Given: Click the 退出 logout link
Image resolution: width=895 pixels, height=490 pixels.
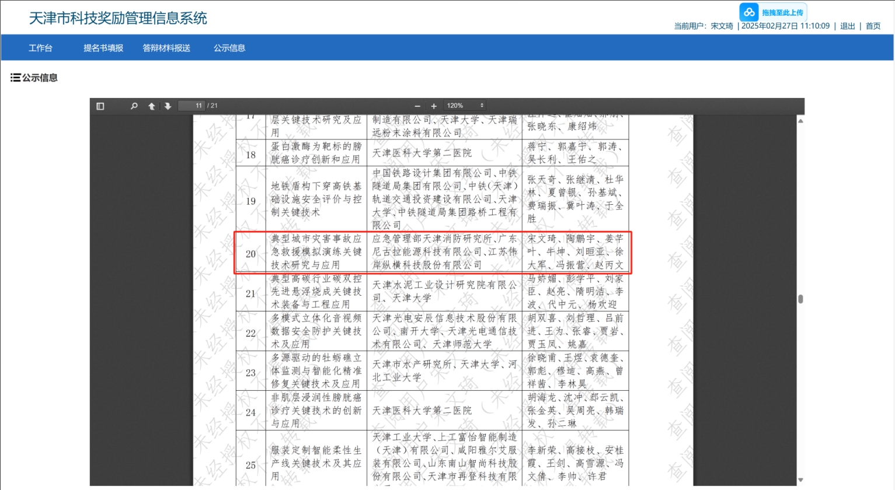Looking at the screenshot, I should coord(848,26).
